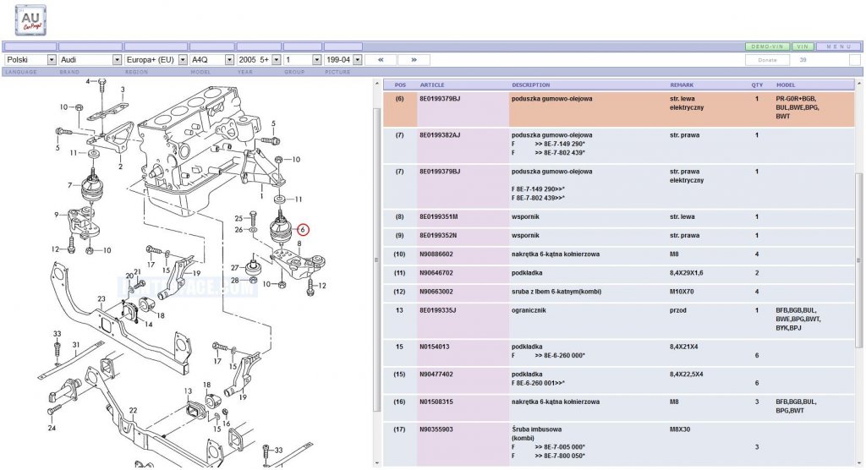
Task: Click the VIN tab
Action: tap(803, 47)
